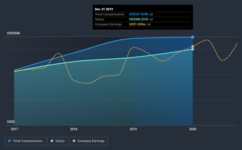Click the 2020 x-axis label
This screenshot has height=150, width=242.
(193, 129)
